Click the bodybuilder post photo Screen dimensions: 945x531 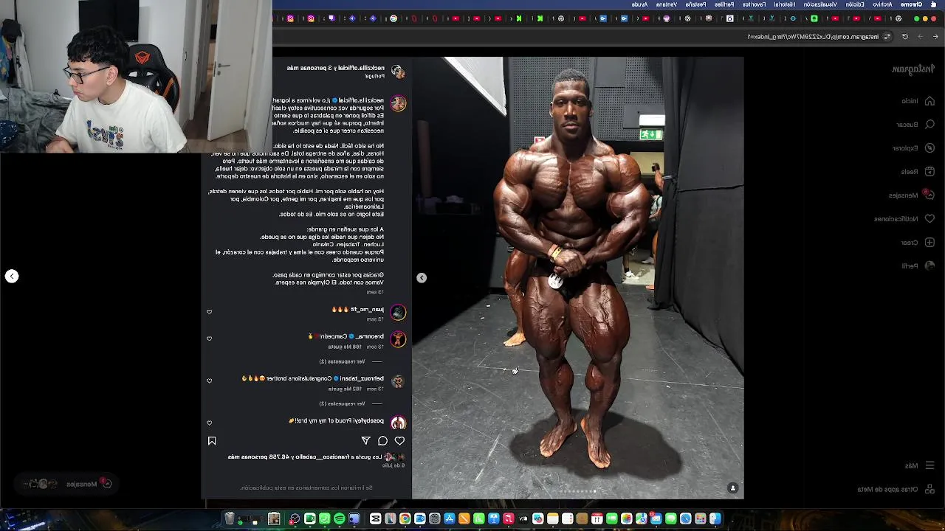(578, 278)
